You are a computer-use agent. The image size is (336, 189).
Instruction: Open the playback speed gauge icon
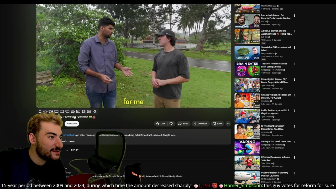pos(73,112)
